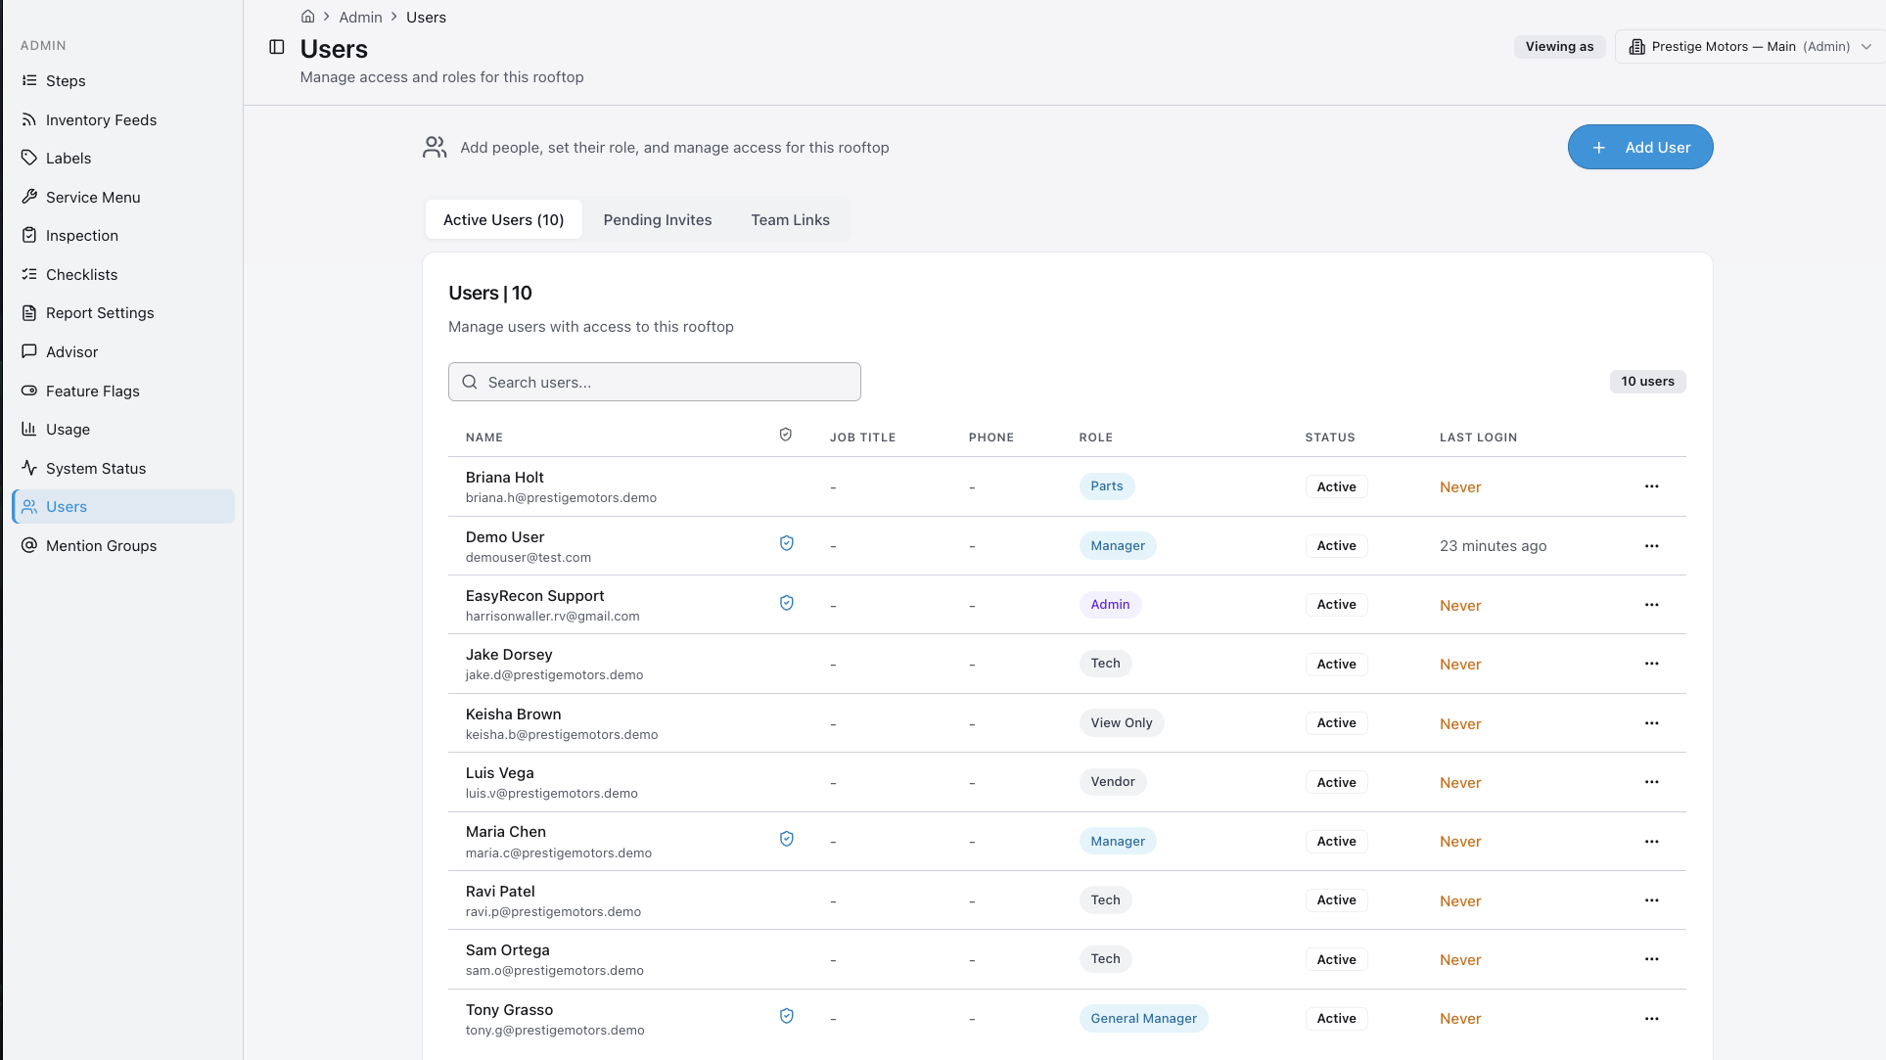Screen dimensions: 1886x1060
Task: Open actions menu for Maria Chen
Action: tap(1652, 842)
